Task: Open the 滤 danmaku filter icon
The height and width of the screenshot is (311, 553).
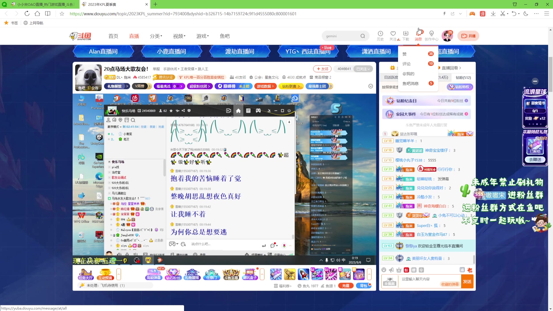Action: point(462,270)
